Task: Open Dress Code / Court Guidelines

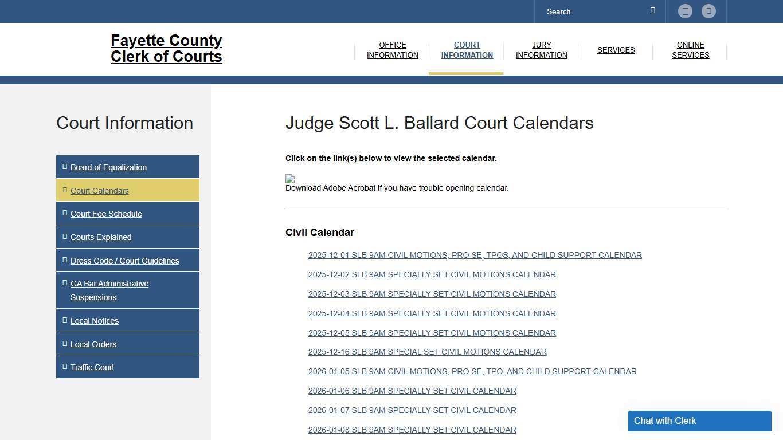Action: [124, 260]
